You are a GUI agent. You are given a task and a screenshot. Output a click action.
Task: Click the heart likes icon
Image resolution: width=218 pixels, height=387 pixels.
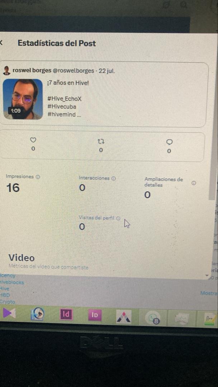pyautogui.click(x=33, y=140)
